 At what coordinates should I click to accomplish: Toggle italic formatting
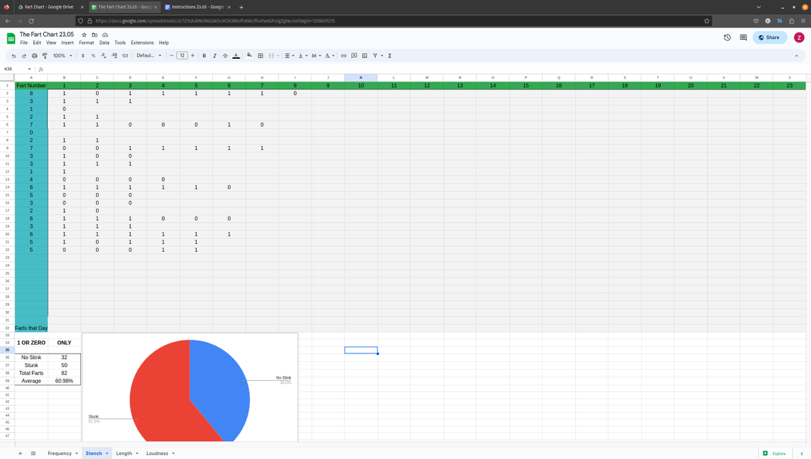(214, 55)
